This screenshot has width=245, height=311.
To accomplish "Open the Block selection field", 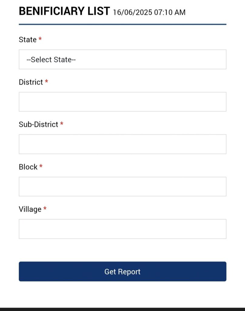I will 122,186.
